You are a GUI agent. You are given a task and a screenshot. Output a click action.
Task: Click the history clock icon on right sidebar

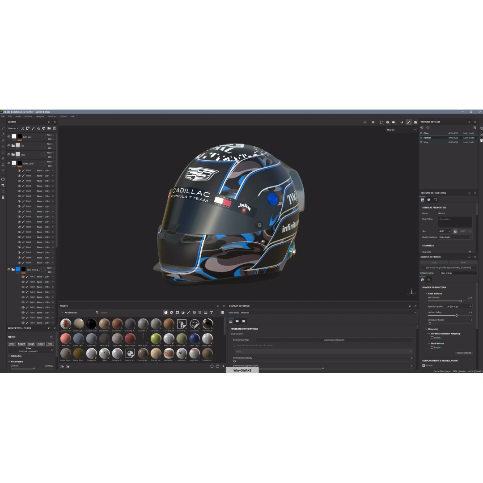[481, 128]
